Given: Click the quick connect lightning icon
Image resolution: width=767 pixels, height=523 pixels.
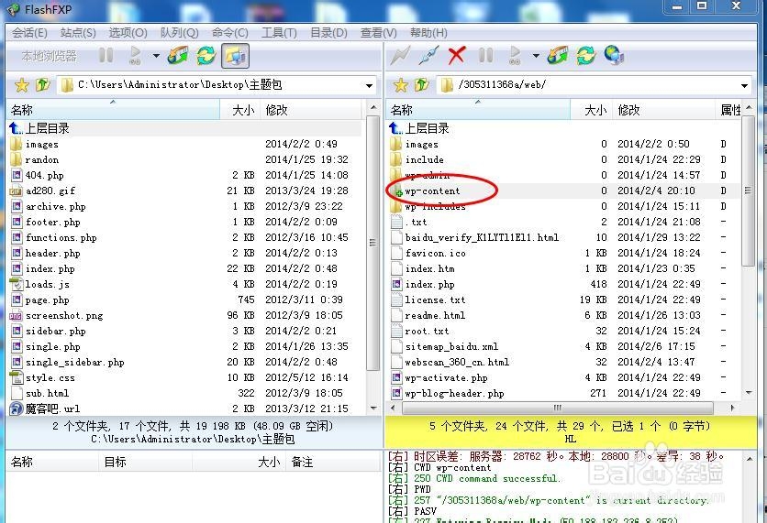Looking at the screenshot, I should click(400, 56).
